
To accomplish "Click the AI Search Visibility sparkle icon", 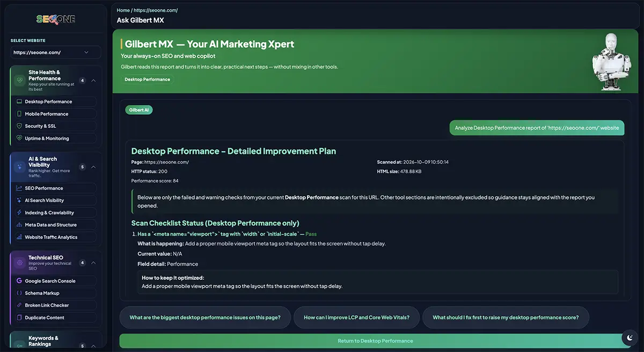I will [x=19, y=200].
